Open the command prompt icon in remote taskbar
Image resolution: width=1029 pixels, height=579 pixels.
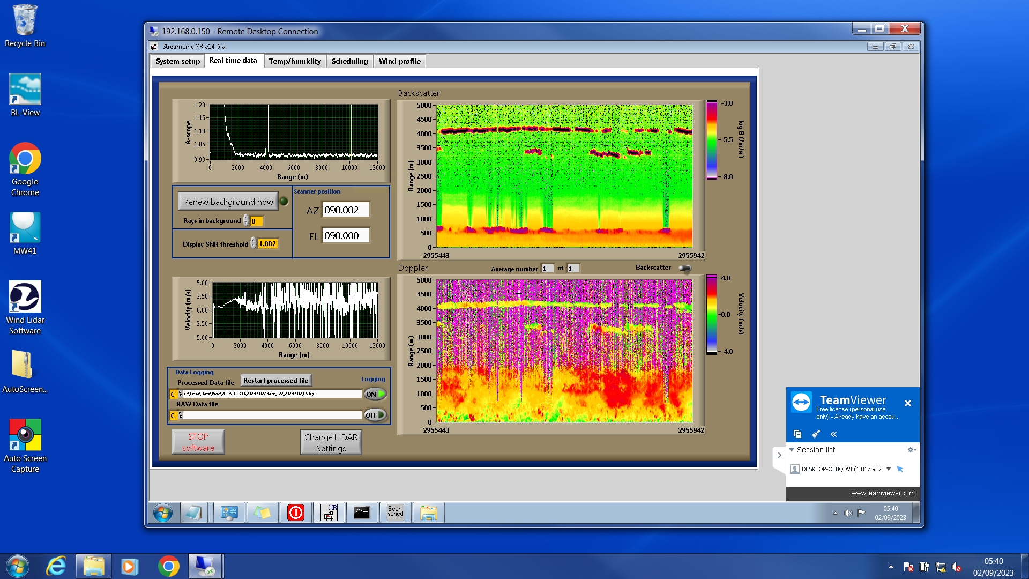click(362, 513)
